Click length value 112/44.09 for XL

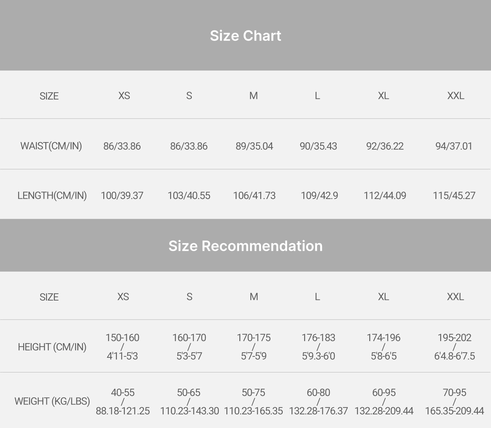pyautogui.click(x=385, y=196)
